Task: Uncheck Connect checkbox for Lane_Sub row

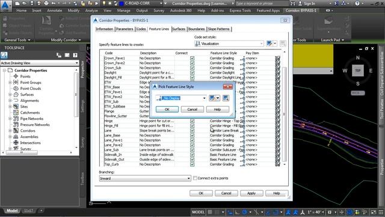Action: [x=192, y=150]
